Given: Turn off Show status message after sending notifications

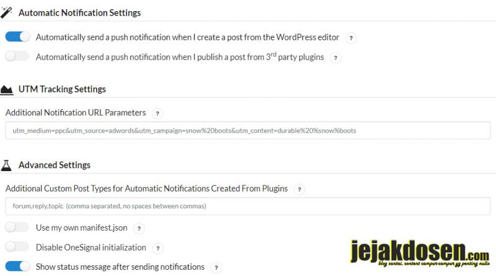Looking at the screenshot, I should pos(17,266).
